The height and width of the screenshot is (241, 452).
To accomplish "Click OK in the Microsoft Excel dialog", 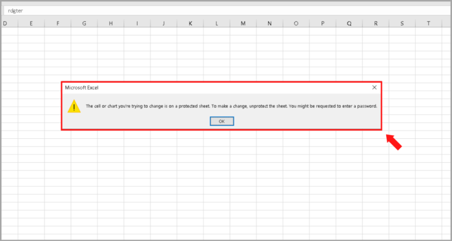I will 221,121.
